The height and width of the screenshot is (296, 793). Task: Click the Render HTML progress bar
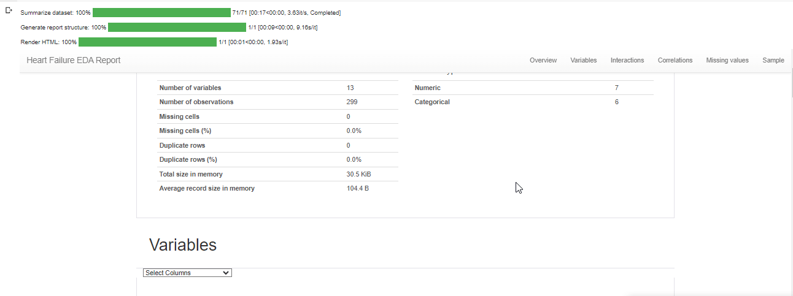point(147,42)
